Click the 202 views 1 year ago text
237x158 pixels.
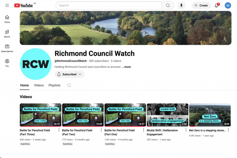point(159,140)
